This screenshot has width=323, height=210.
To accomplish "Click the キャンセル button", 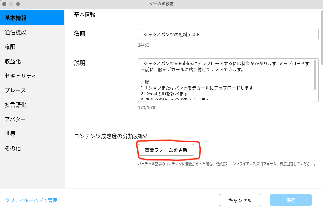I will point(240,200).
